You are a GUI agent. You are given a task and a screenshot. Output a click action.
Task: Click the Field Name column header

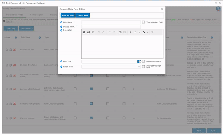point(25,38)
